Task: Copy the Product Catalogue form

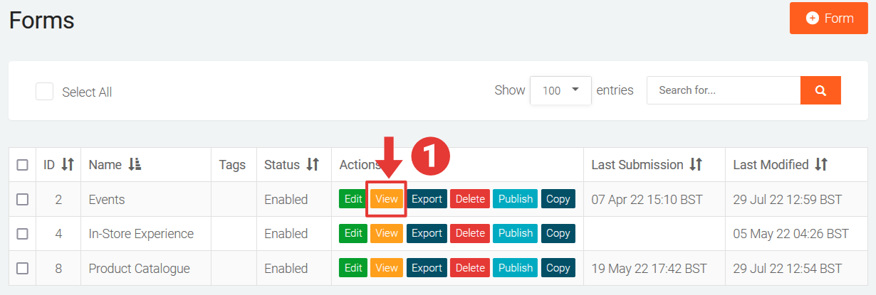Action: [558, 268]
